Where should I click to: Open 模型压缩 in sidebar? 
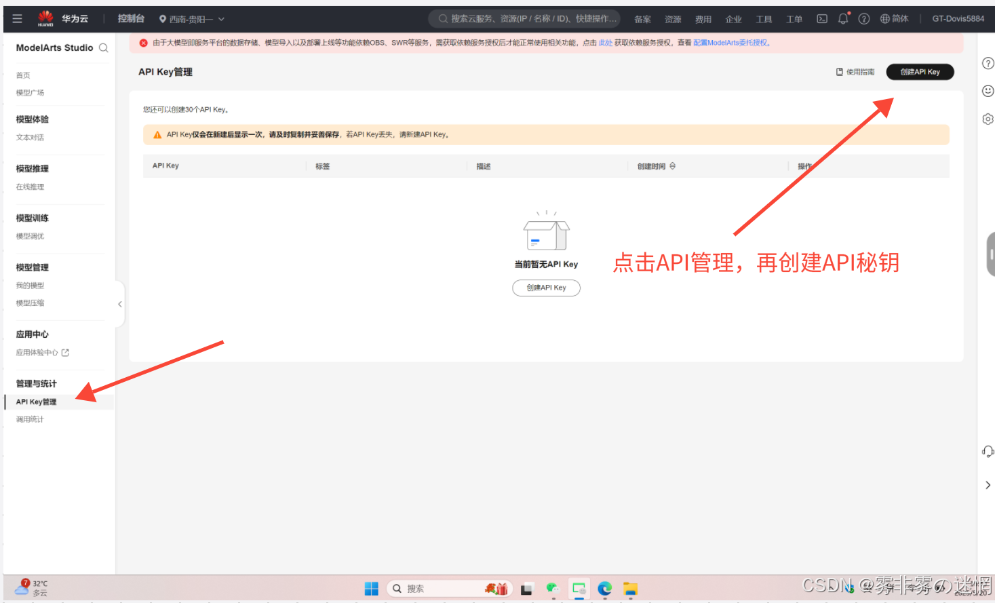tap(30, 304)
